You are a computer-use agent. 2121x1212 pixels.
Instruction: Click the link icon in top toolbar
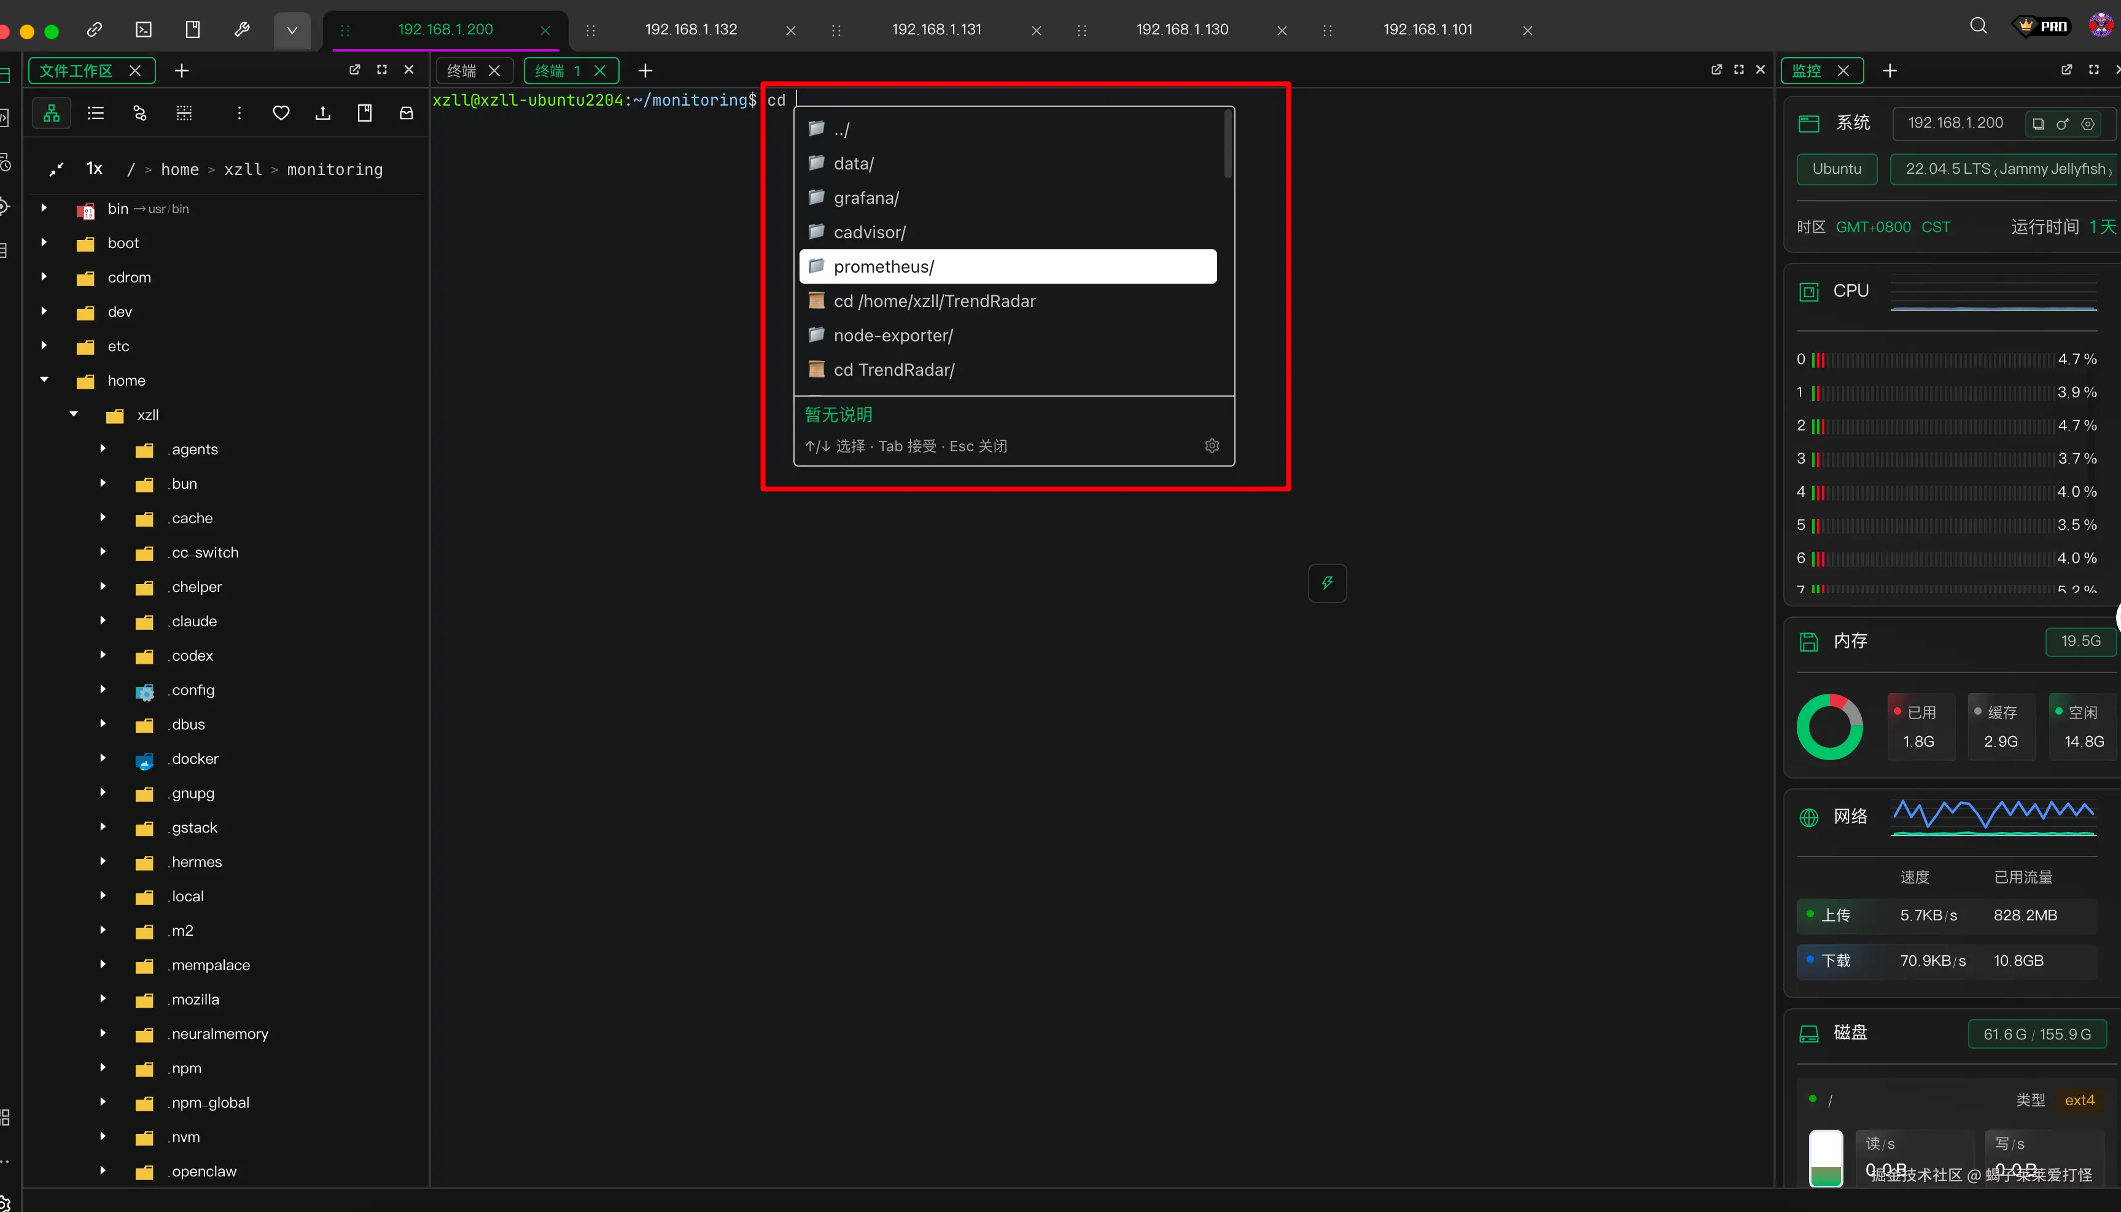pos(95,30)
